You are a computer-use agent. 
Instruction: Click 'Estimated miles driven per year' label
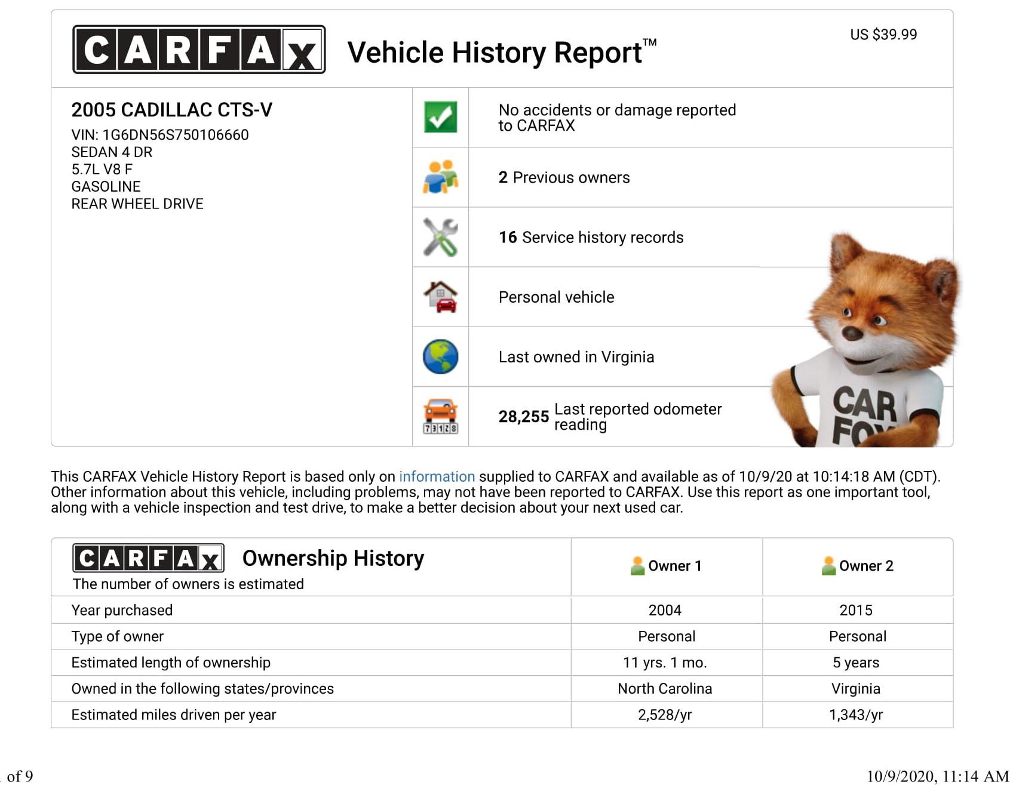pyautogui.click(x=173, y=715)
